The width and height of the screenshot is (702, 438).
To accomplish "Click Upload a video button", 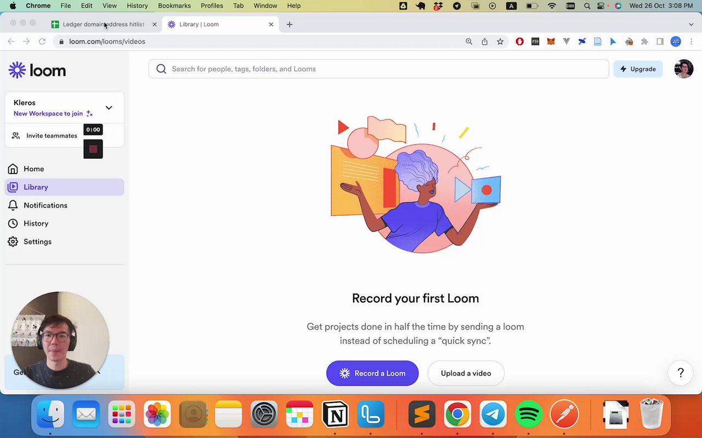I will click(466, 373).
